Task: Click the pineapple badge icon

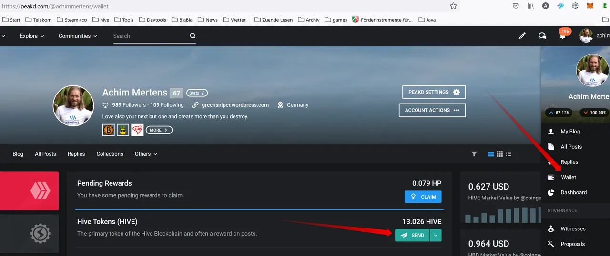Action: (123, 130)
